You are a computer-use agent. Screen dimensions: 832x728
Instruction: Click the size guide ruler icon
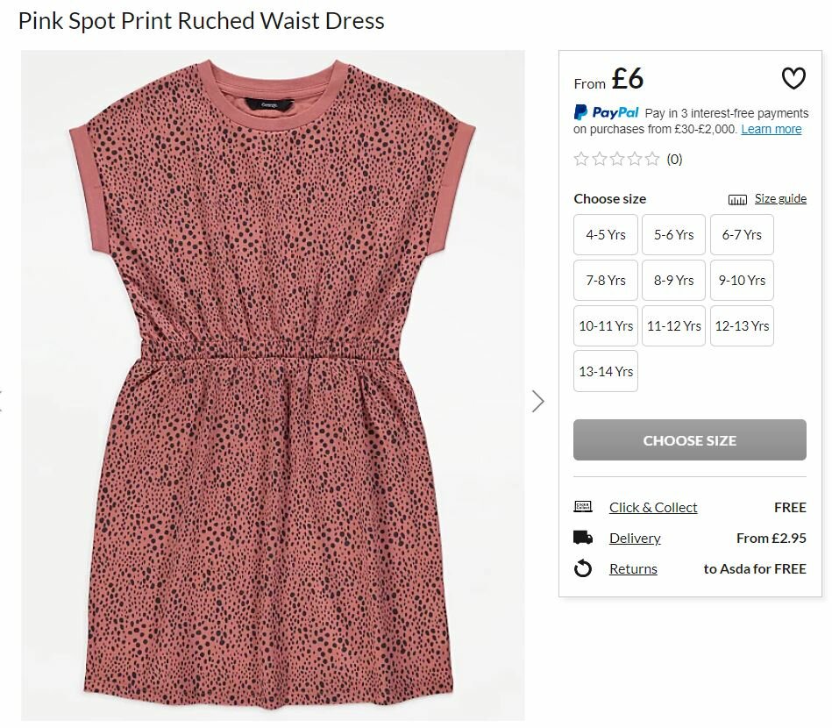(737, 199)
